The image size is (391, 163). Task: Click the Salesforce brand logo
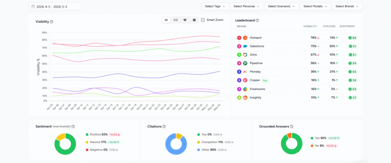tap(245, 46)
